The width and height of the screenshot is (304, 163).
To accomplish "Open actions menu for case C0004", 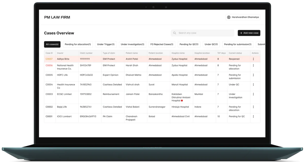I will point(253,85).
